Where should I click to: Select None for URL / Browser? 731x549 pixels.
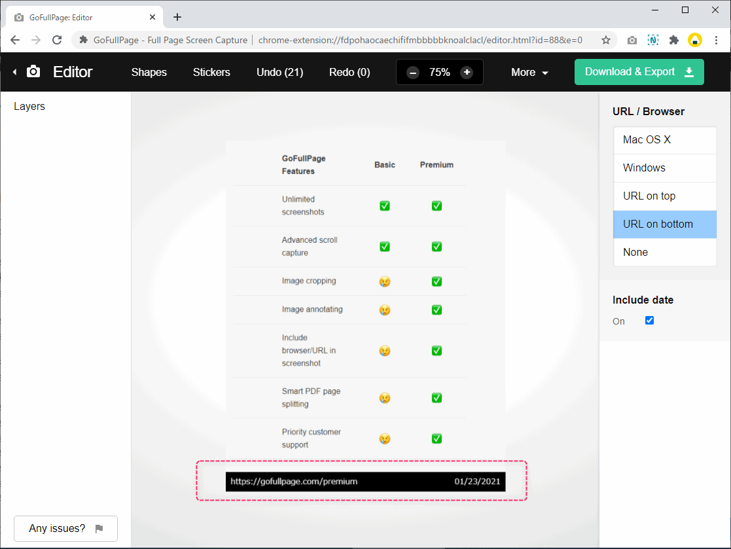[x=664, y=252]
